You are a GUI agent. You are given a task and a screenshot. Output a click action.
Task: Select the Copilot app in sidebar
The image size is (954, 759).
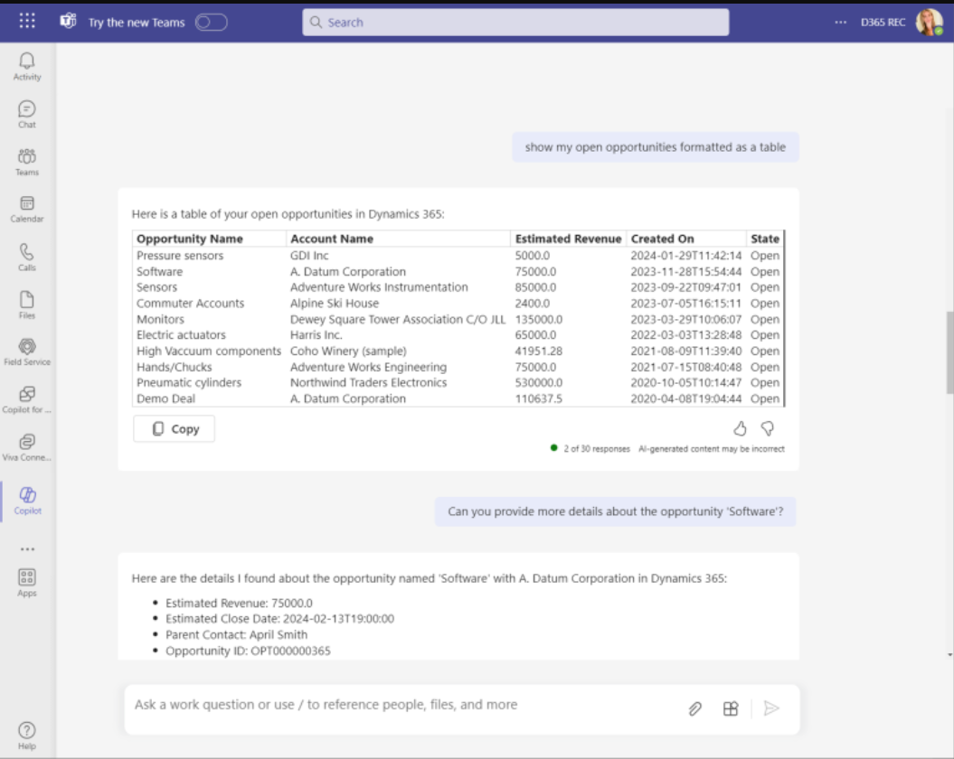(x=27, y=501)
